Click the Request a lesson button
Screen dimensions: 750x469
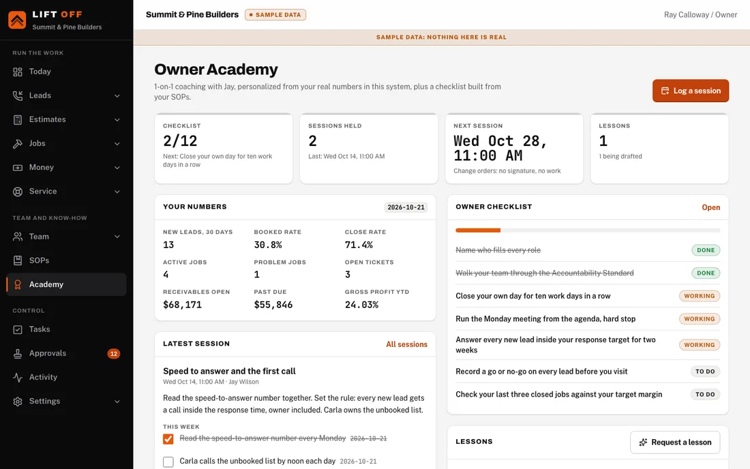pos(675,442)
